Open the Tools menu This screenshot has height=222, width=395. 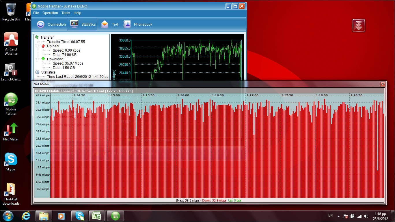click(x=66, y=13)
